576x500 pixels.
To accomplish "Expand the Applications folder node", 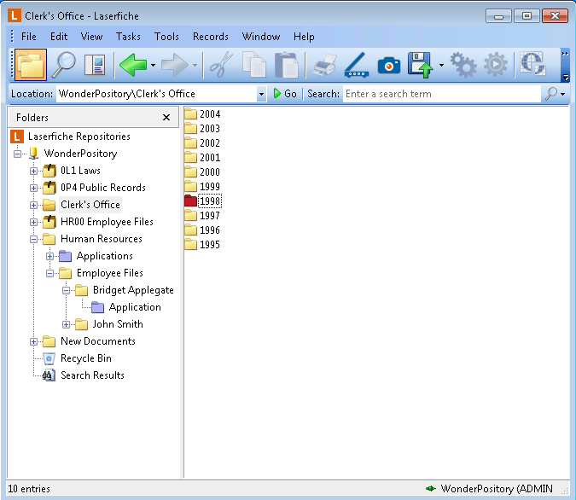I will tap(50, 257).
